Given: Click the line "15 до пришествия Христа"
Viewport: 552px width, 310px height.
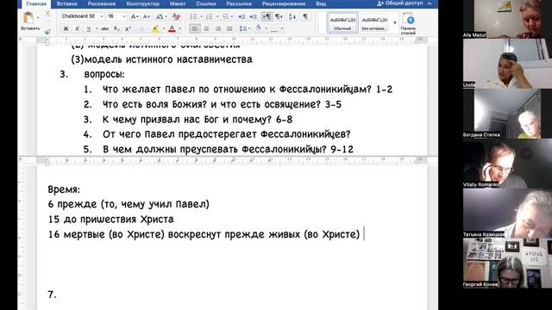Looking at the screenshot, I should tap(111, 220).
